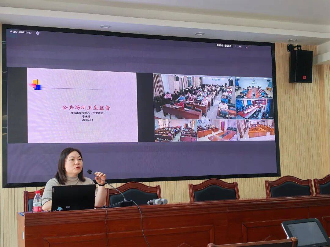This screenshot has width=330, height=247.
Task: Select the large 茂名CDC video tile
Action: [x=194, y=96]
